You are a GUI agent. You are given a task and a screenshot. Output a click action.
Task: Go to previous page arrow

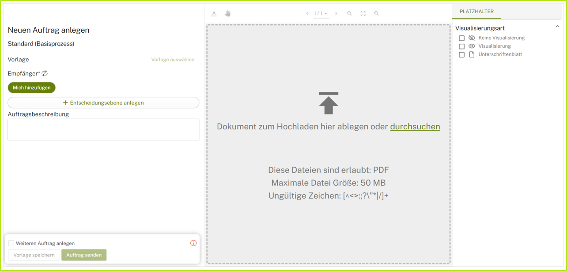pyautogui.click(x=307, y=14)
